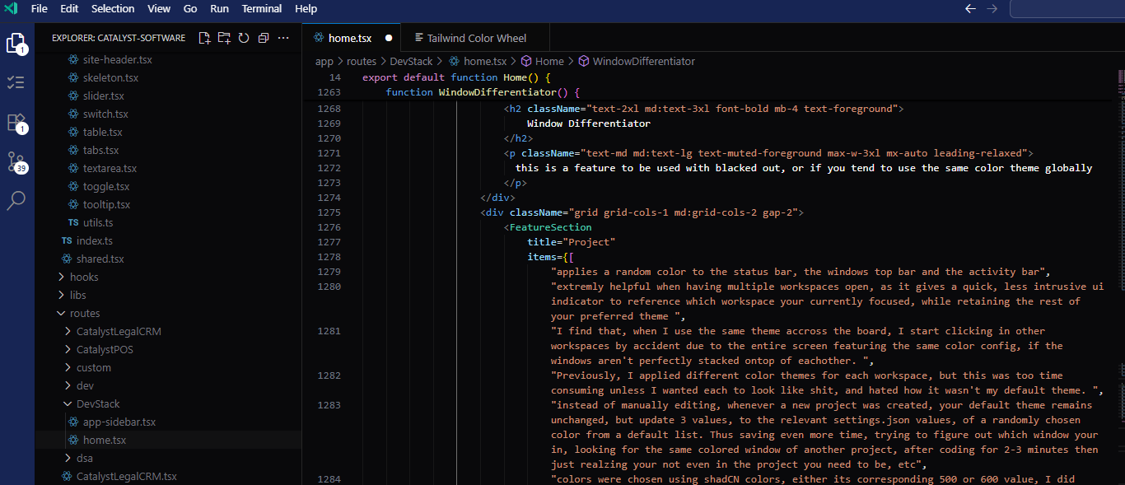Image resolution: width=1125 pixels, height=485 pixels.
Task: Collapse all folders in Explorer
Action: [264, 38]
